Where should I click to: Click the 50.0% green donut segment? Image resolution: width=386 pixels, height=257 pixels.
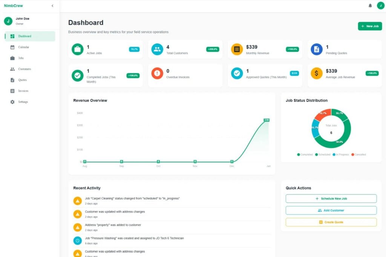coord(339,142)
